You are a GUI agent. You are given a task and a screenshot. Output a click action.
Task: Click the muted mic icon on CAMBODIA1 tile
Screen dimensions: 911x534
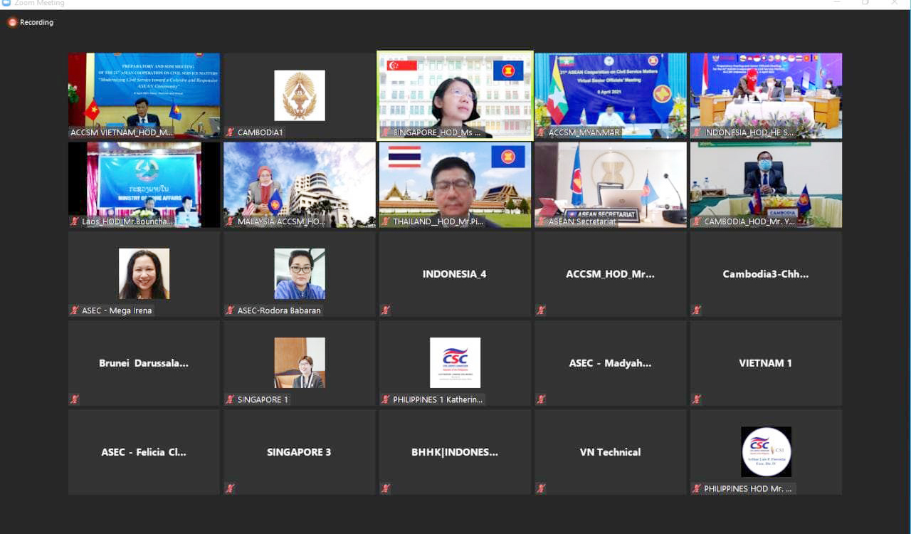point(230,132)
